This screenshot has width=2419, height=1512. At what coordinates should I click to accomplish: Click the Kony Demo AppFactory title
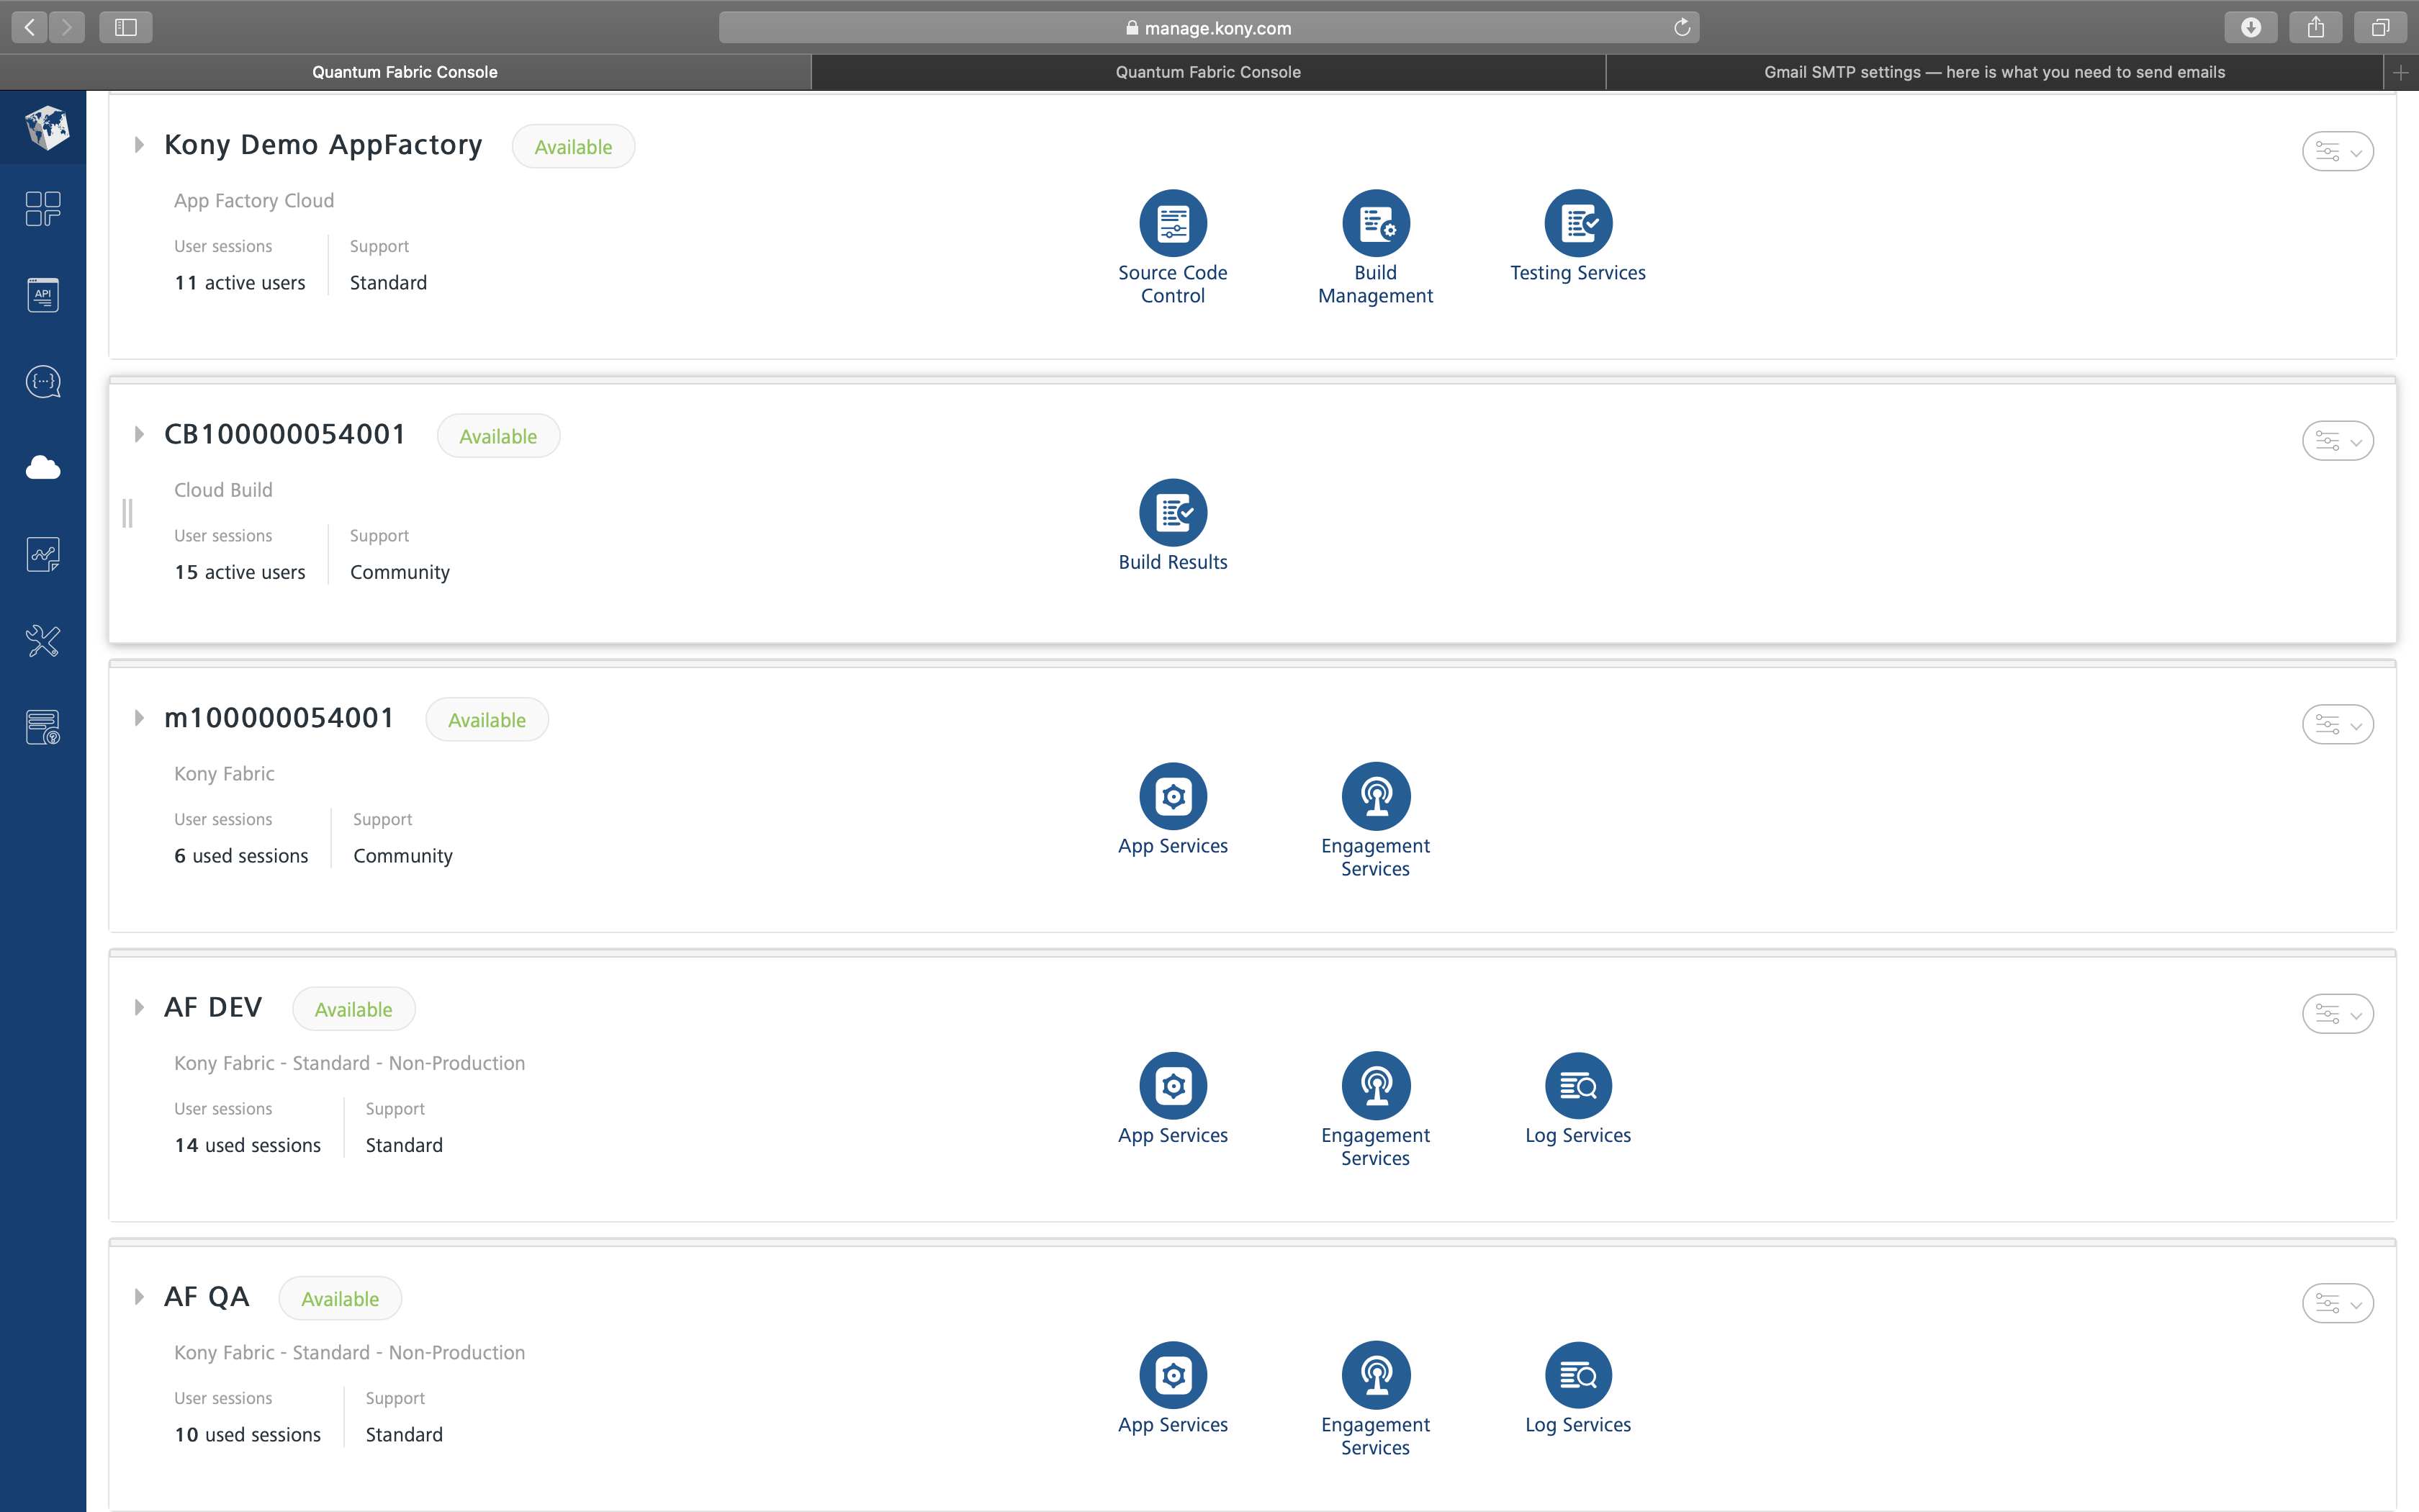(x=323, y=144)
